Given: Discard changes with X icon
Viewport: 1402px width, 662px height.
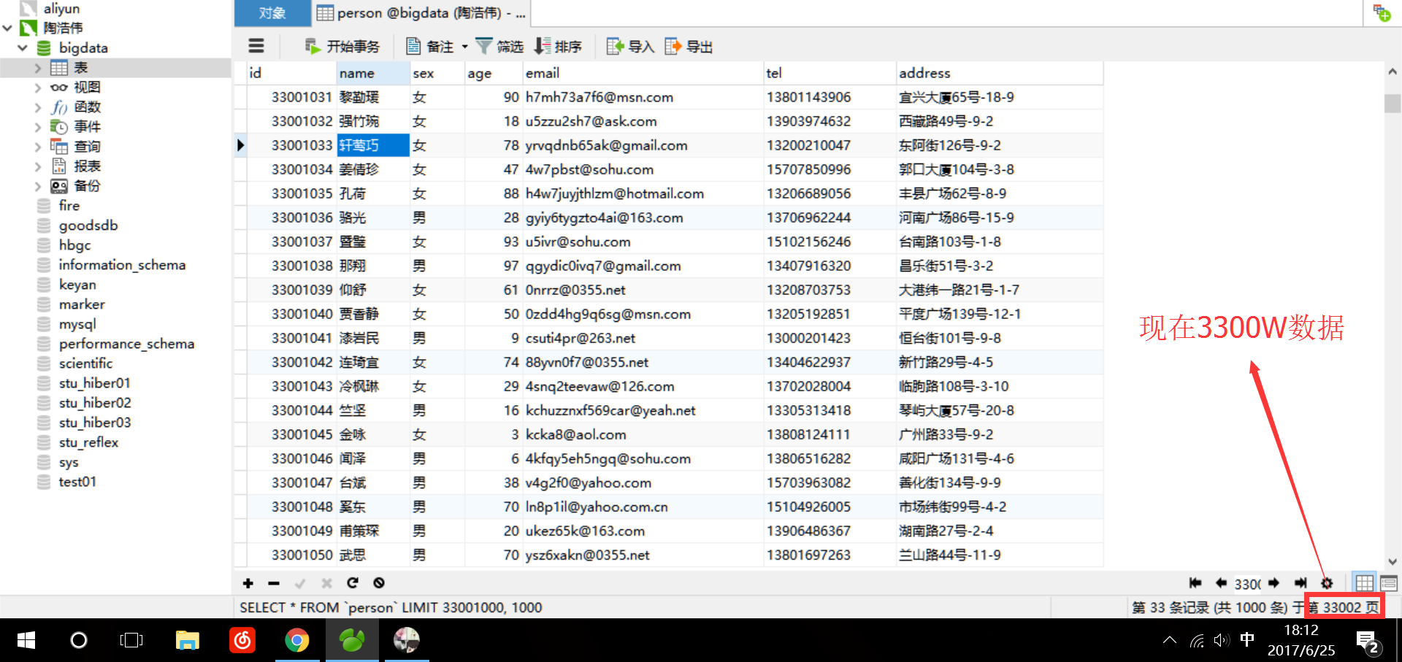Looking at the screenshot, I should pyautogui.click(x=326, y=582).
